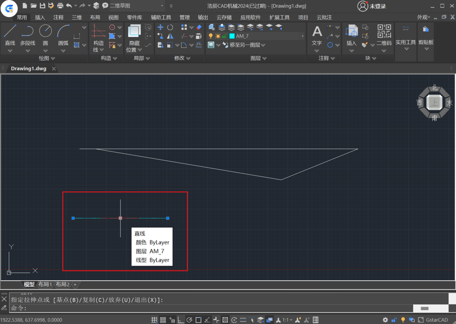The width and height of the screenshot is (456, 324).
Task: Click 移至另一图层 button
Action: click(x=244, y=45)
